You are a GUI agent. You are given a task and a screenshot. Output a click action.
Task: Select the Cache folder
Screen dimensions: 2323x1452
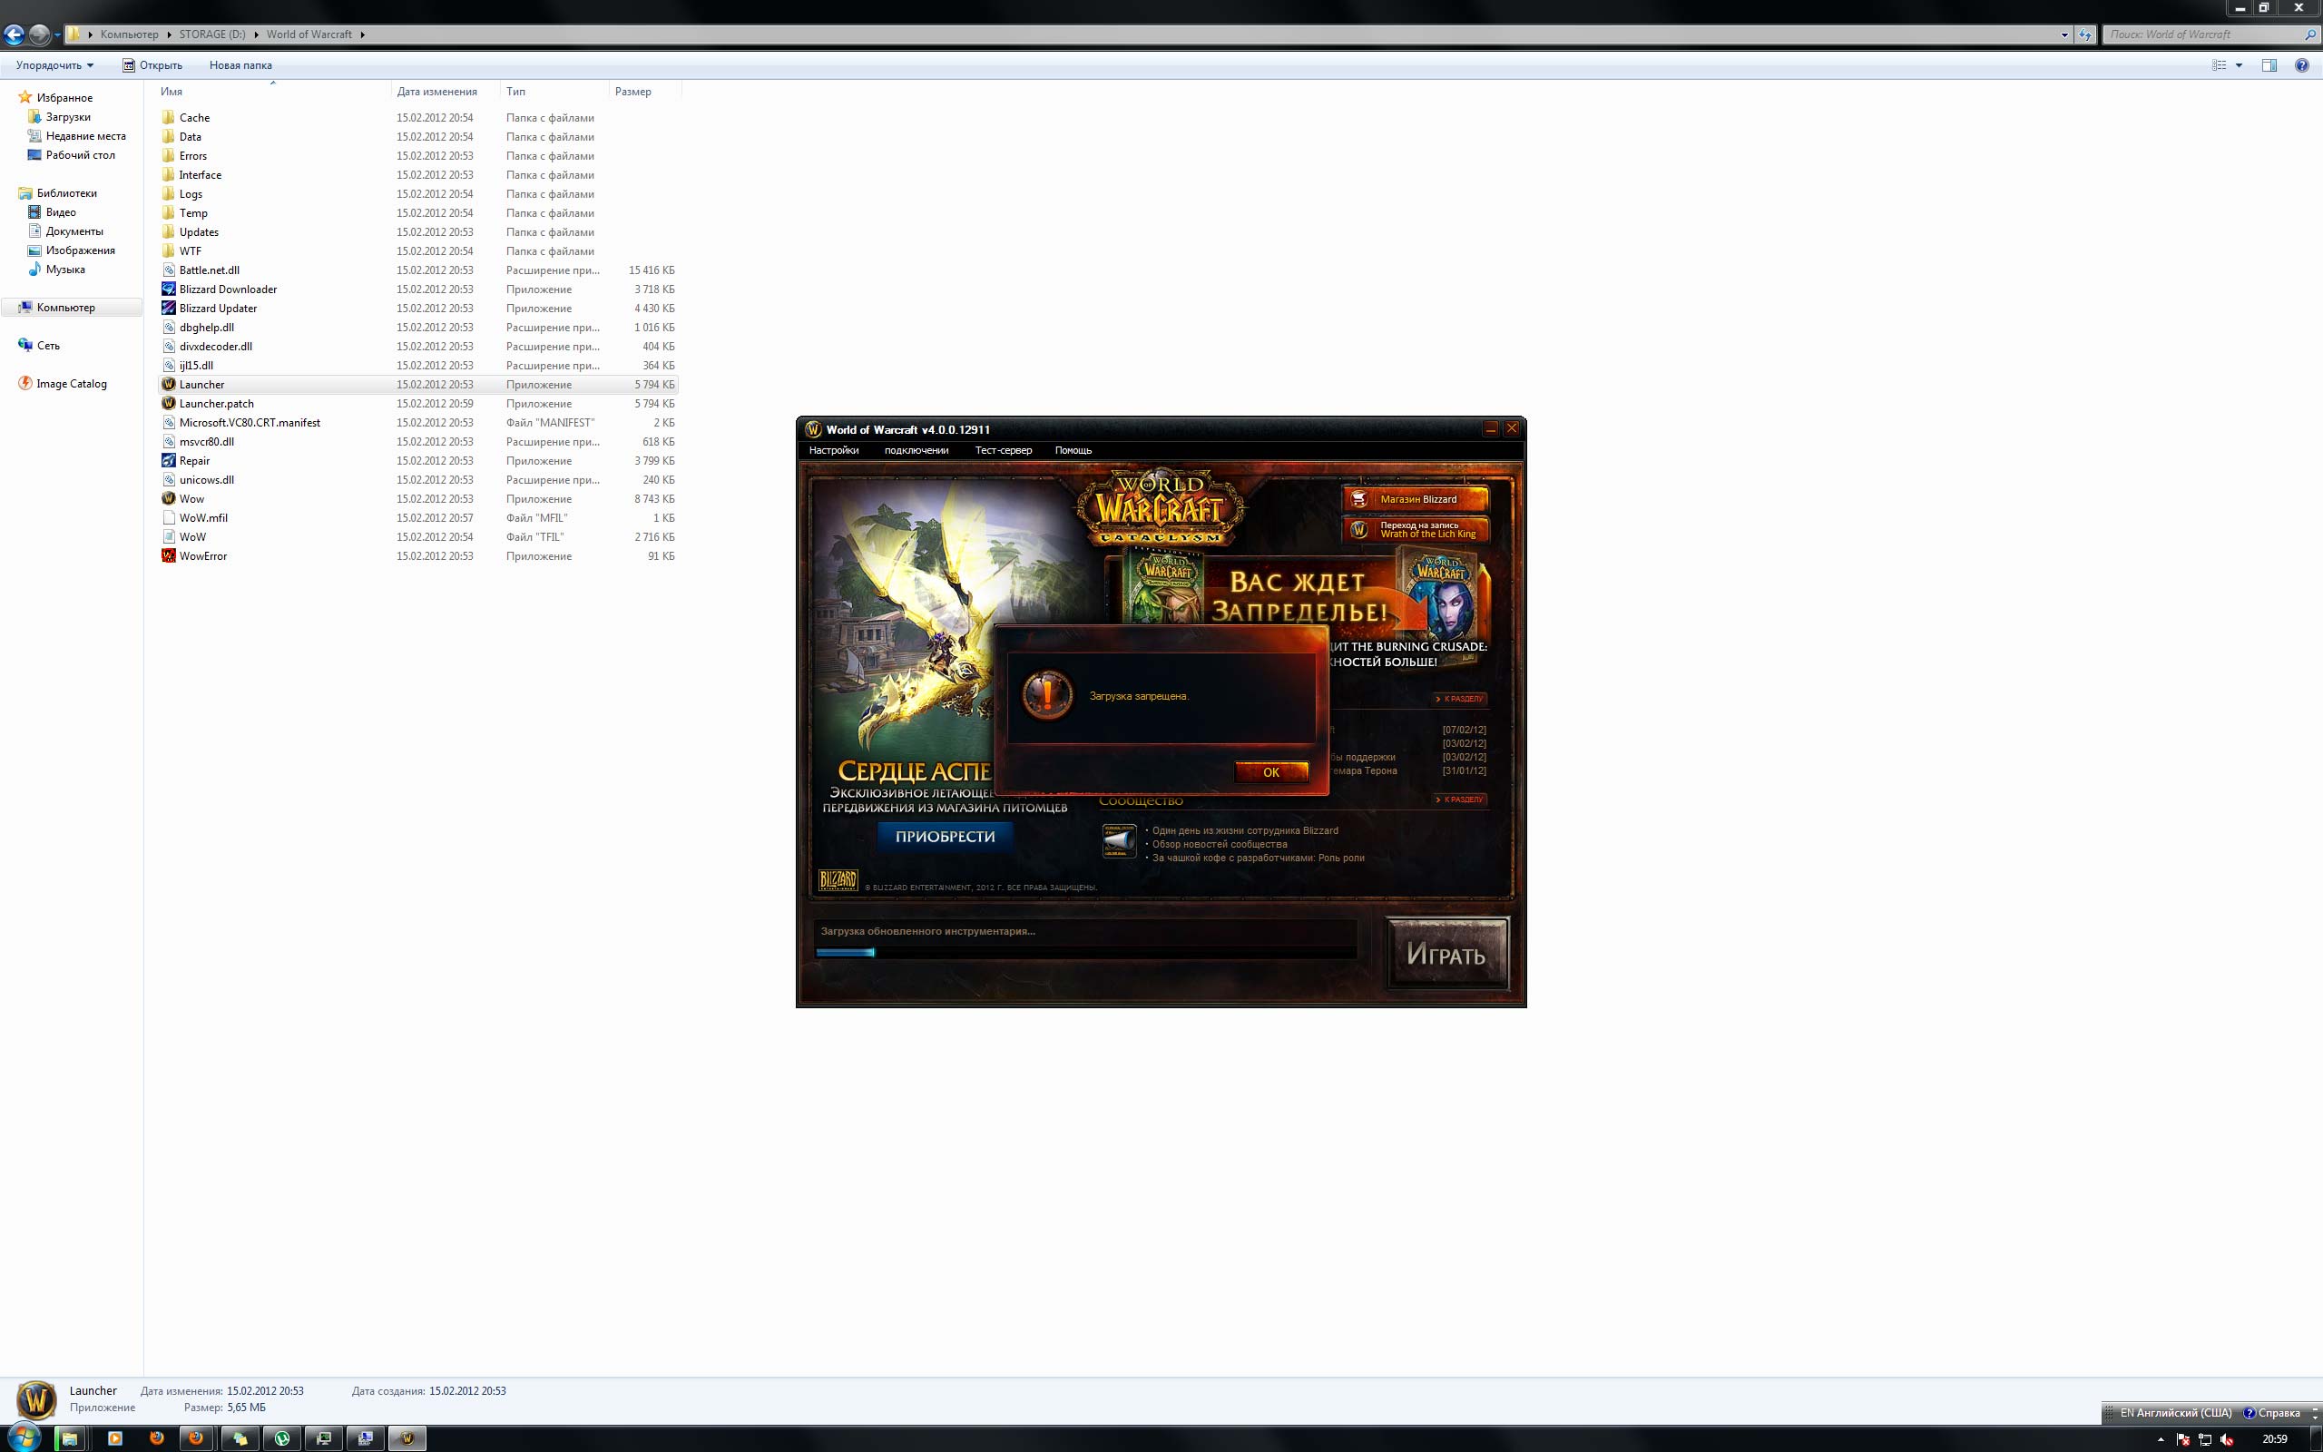pos(194,117)
